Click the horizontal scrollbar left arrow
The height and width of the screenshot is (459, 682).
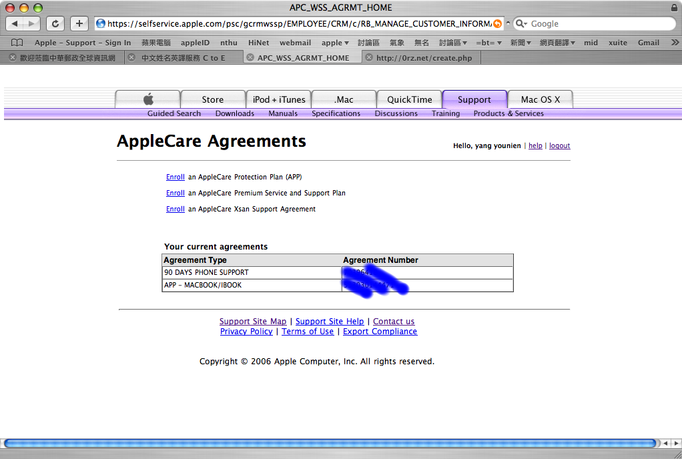tap(665, 444)
